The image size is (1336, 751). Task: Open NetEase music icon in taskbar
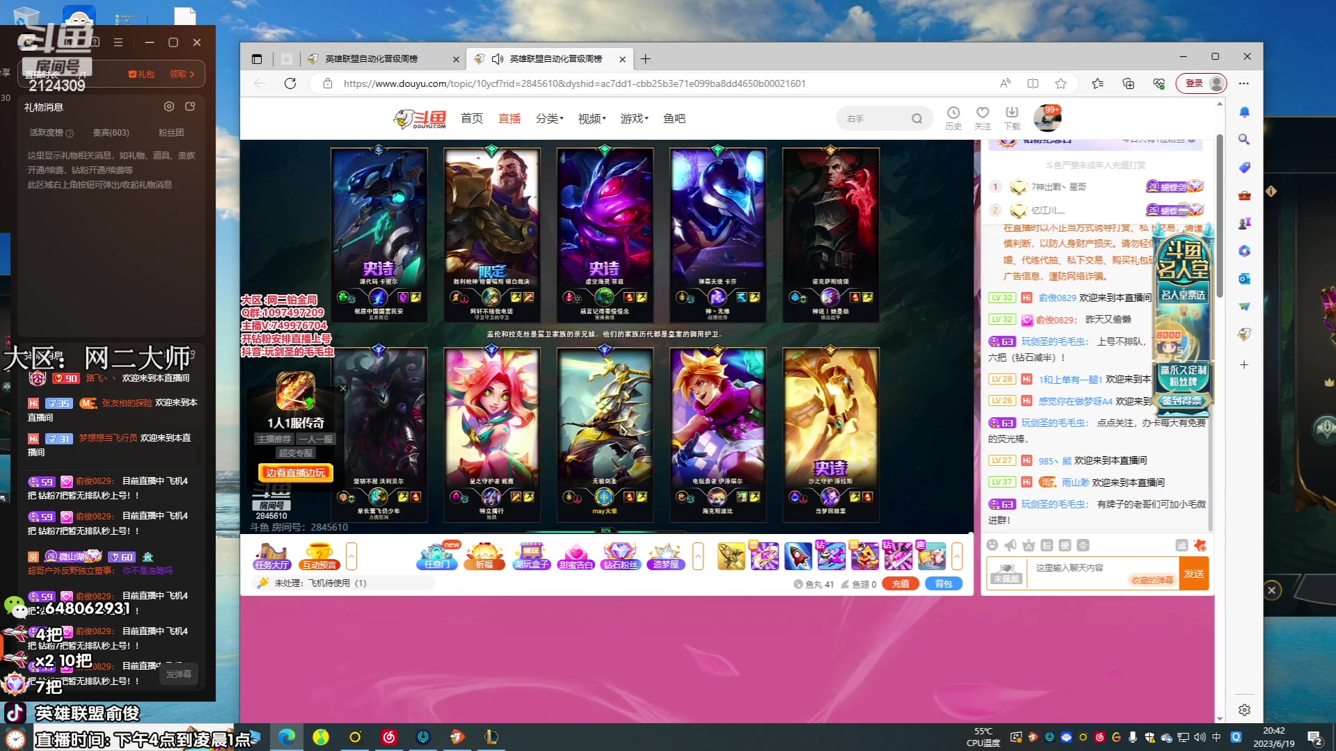point(389,737)
